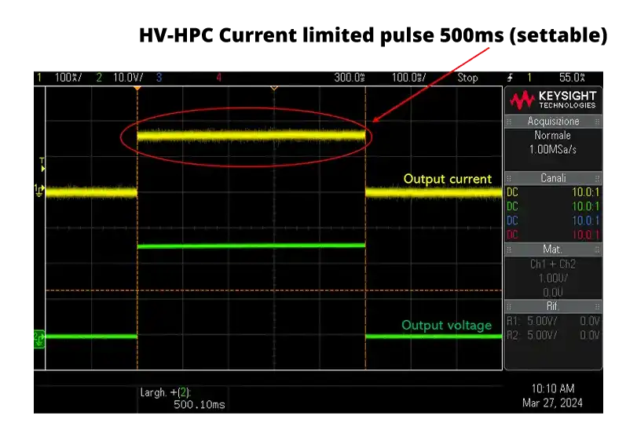Click the 10:10 AM clock readout
Viewport: 637px width, 430px height.
coord(553,388)
